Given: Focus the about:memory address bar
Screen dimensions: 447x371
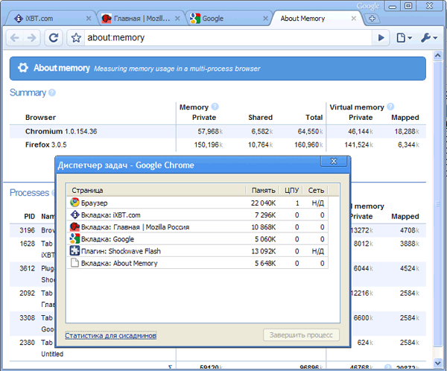Looking at the screenshot, I should coord(228,38).
